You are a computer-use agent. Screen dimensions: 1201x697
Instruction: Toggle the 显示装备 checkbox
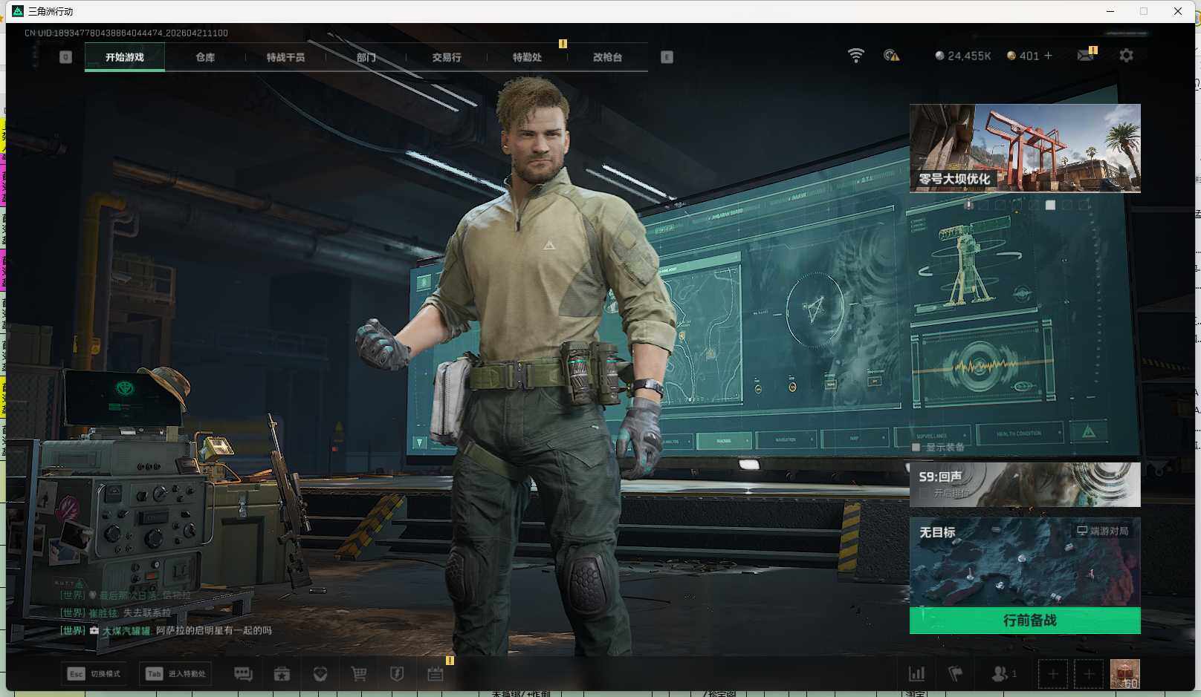point(916,447)
